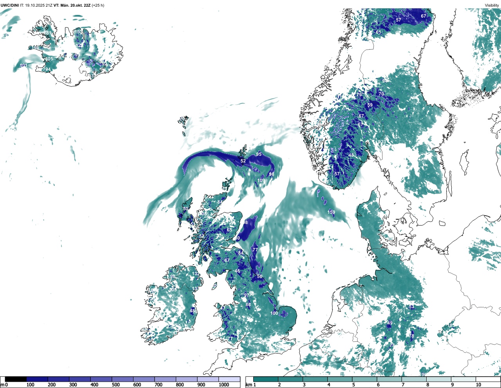Viewport: 501px width, 388px height.
Task: Click the 59 value in Scandinavia
Action: click(370, 105)
